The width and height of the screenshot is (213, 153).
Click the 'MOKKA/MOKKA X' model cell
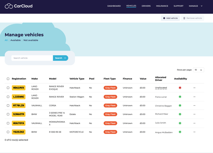coord(57,123)
